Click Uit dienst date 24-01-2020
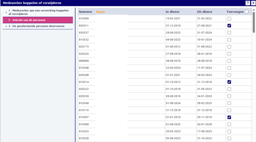 pyautogui.click(x=205, y=96)
